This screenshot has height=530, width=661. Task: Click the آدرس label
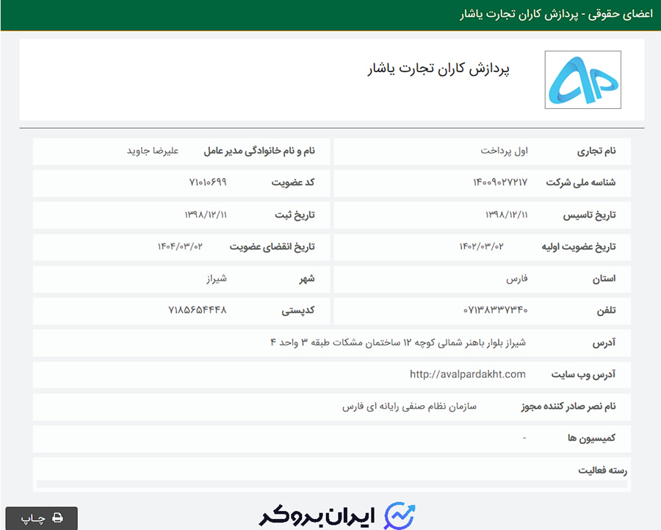click(604, 343)
